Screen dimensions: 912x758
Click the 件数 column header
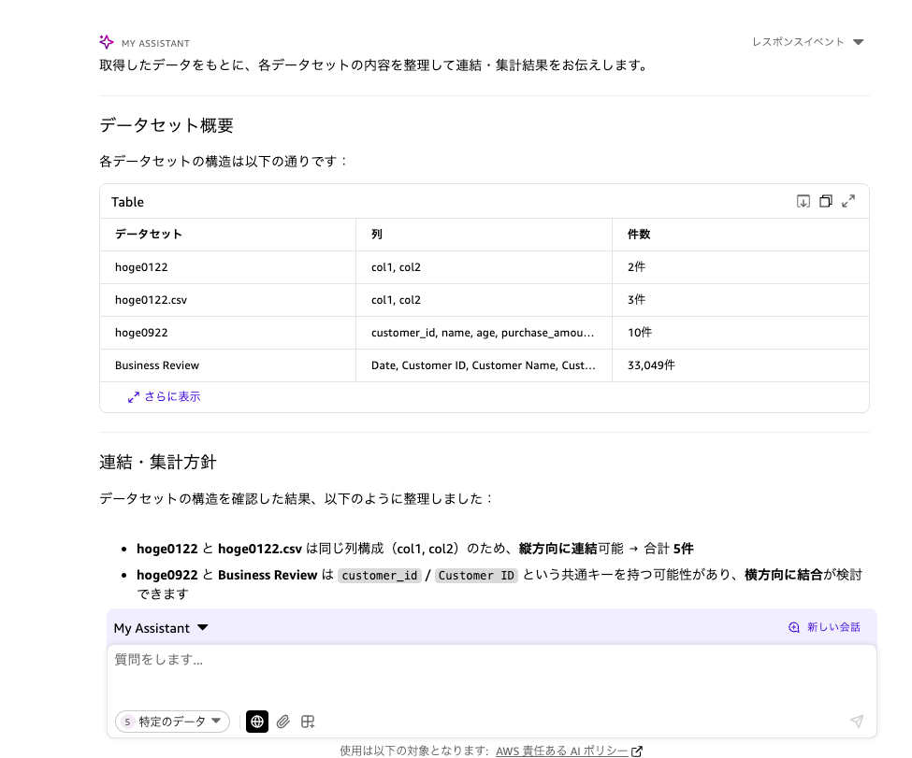[741, 235]
